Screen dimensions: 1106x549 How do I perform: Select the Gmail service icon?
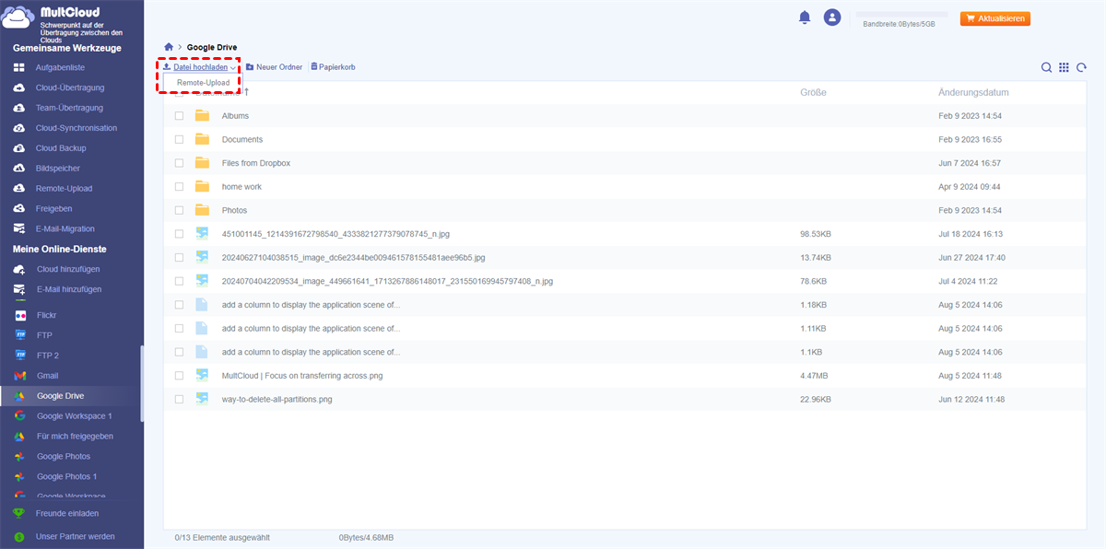click(19, 376)
